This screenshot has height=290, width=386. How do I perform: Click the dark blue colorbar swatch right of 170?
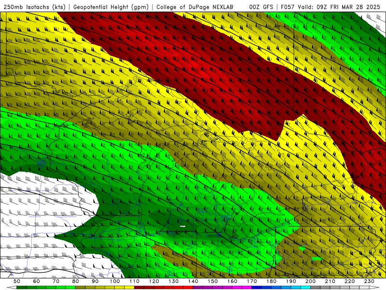coord(257,288)
